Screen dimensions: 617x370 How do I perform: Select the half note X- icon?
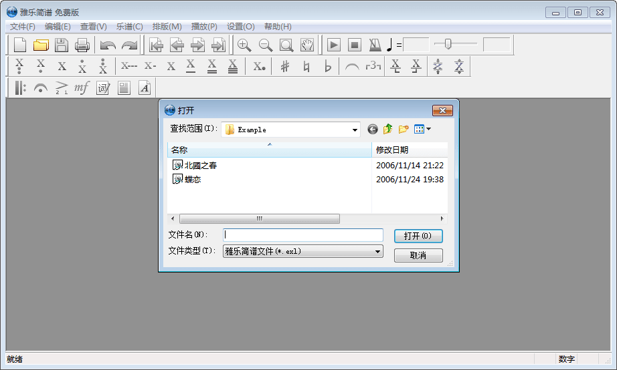[150, 66]
